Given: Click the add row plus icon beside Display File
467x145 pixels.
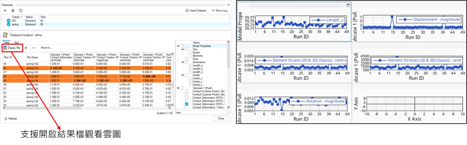Looking at the screenshot, I should coord(26,48).
